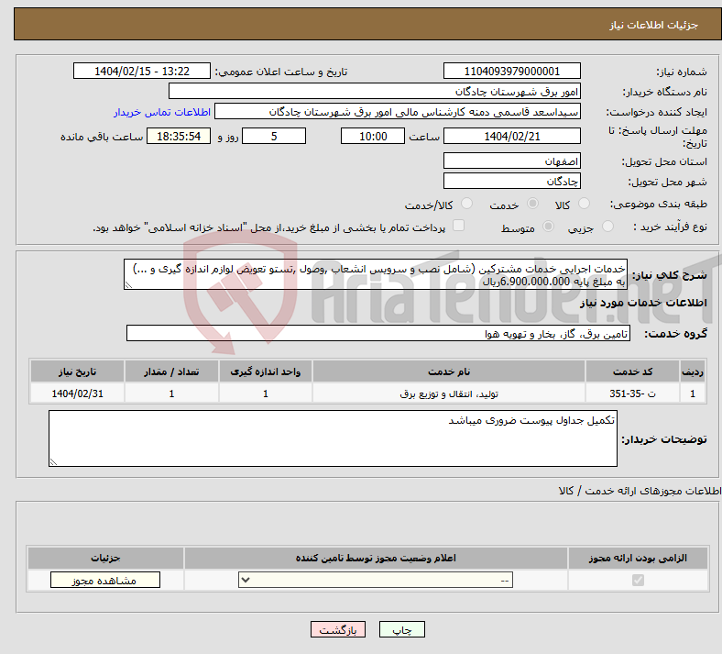The image size is (722, 654).
Task: Click the مشاهده مجوز button
Action: tap(105, 580)
